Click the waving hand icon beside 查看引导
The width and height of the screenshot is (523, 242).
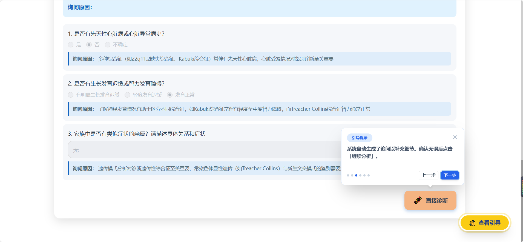coord(472,223)
